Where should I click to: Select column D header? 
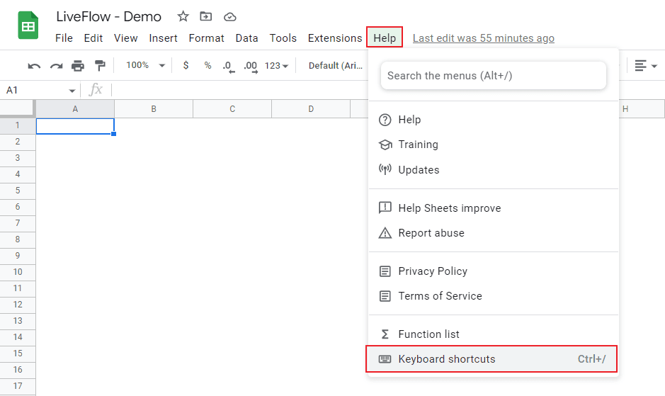311,109
